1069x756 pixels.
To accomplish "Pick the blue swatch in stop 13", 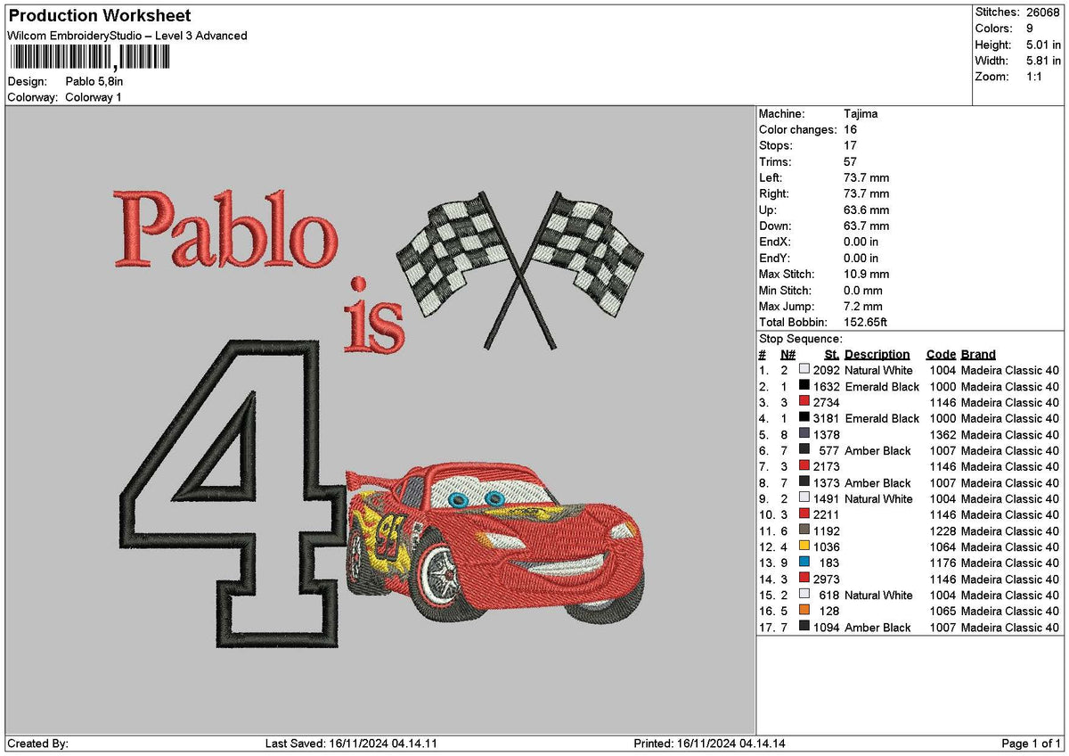I will coord(804,563).
